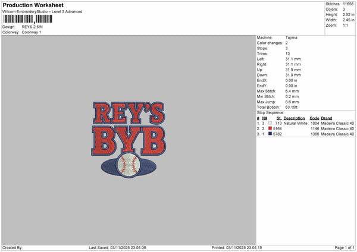This screenshot has width=357, height=252.
Task: Click the Printed timestamp '03/11/2025 23.04.15'
Action: point(244,248)
